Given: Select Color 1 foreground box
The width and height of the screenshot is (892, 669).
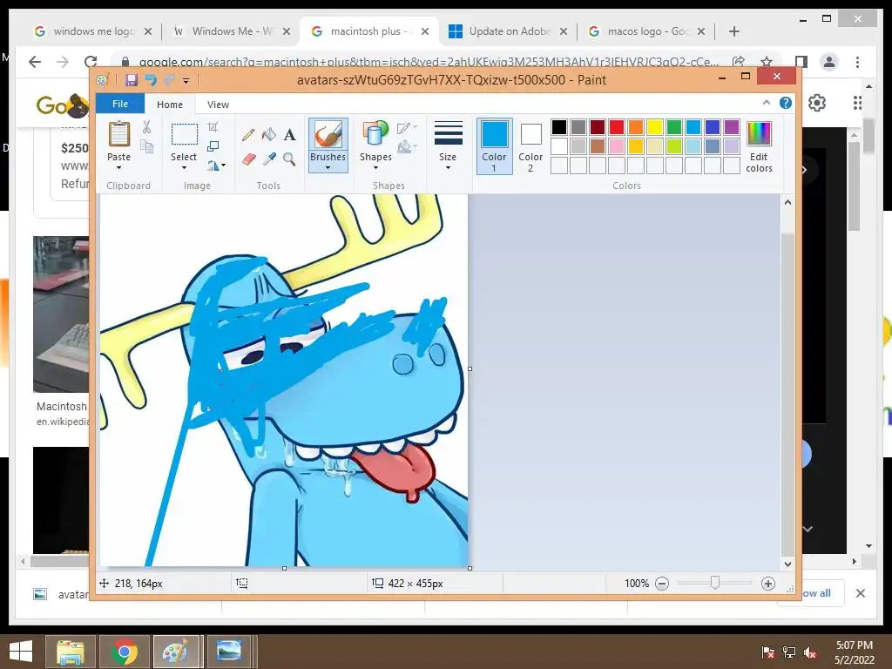Looking at the screenshot, I should 495,145.
